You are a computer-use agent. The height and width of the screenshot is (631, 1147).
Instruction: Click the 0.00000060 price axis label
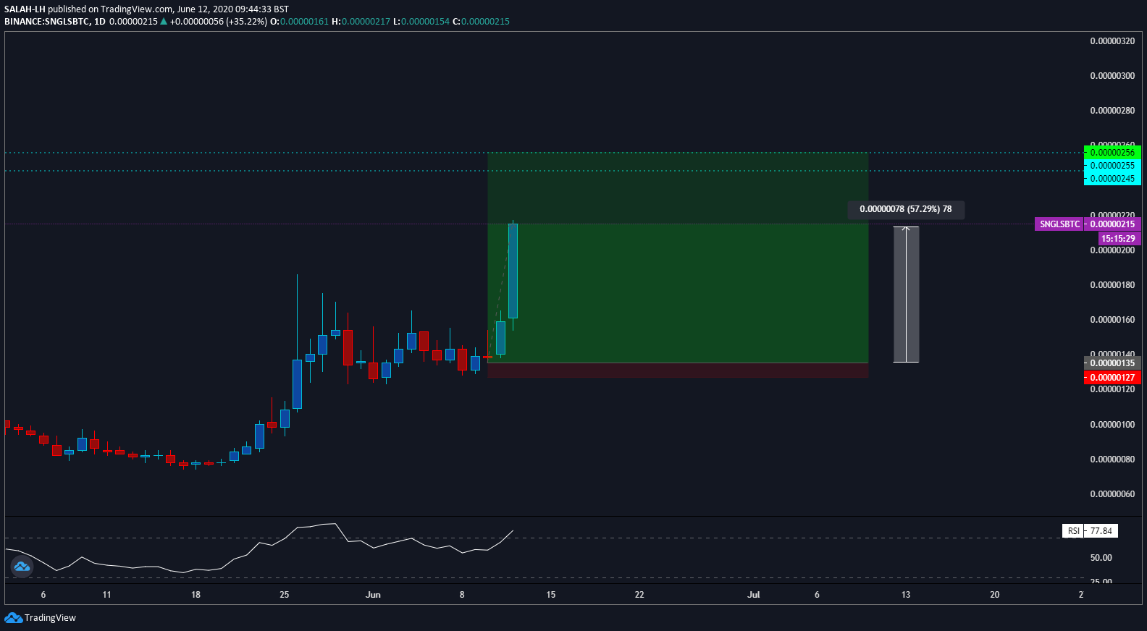pyautogui.click(x=1112, y=494)
